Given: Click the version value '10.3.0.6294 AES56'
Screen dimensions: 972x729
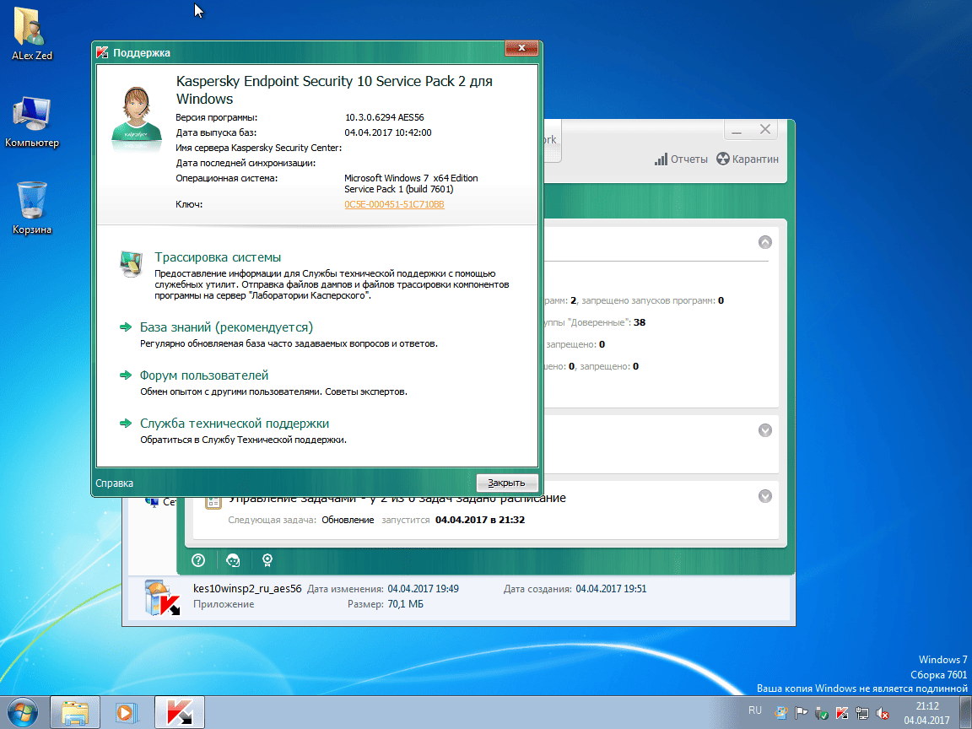Looking at the screenshot, I should [x=385, y=118].
